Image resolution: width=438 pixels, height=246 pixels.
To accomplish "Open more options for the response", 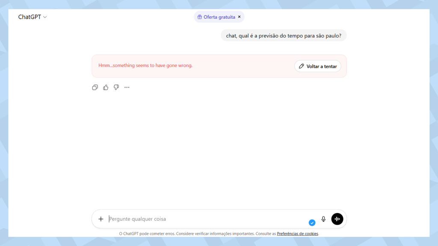I will (x=127, y=87).
